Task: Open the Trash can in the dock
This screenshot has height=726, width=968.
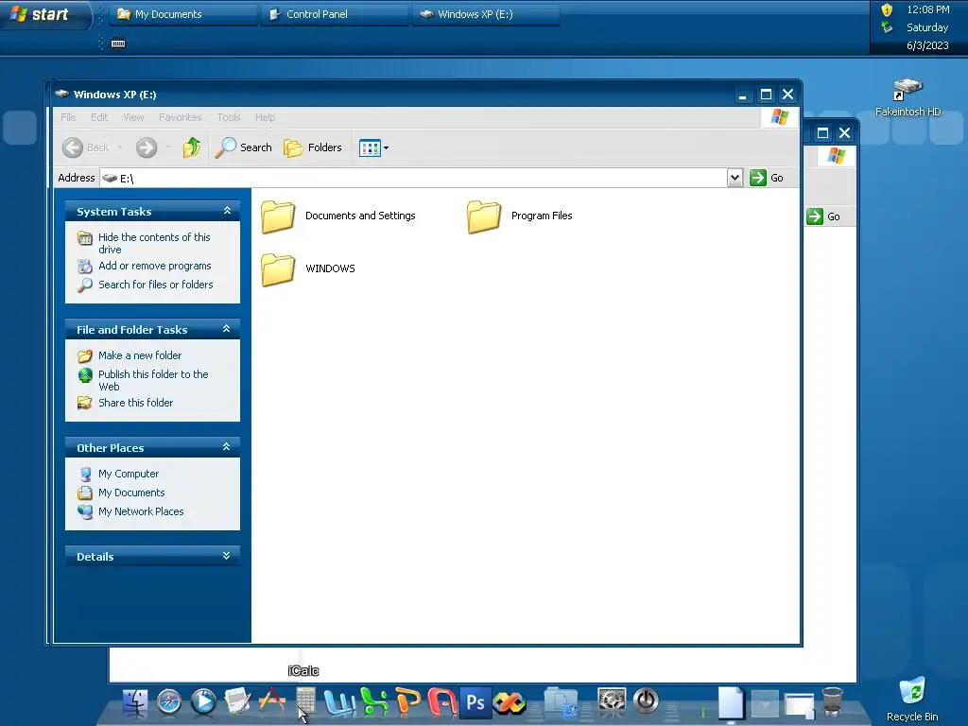Action: [833, 702]
